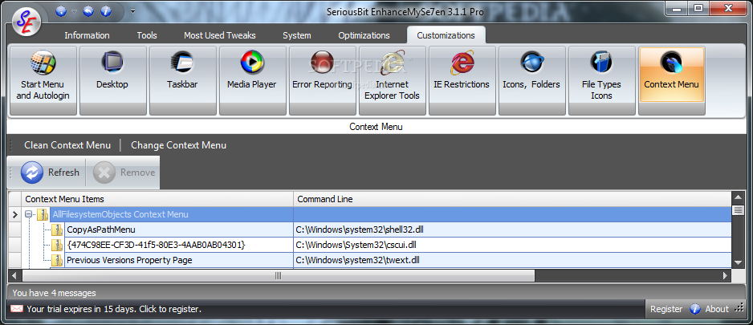
Task: Open the Desktop customization section
Action: click(x=113, y=81)
